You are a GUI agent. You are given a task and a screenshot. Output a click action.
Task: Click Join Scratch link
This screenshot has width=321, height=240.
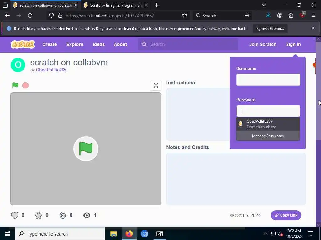click(263, 44)
